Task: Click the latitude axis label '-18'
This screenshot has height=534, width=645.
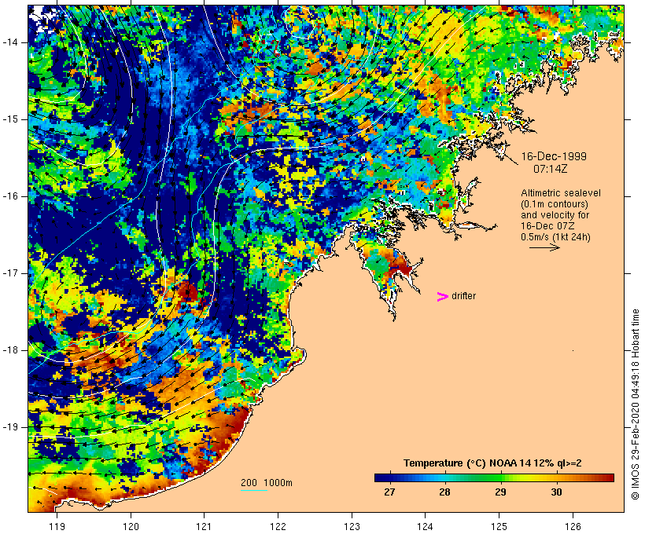Action: coord(9,350)
